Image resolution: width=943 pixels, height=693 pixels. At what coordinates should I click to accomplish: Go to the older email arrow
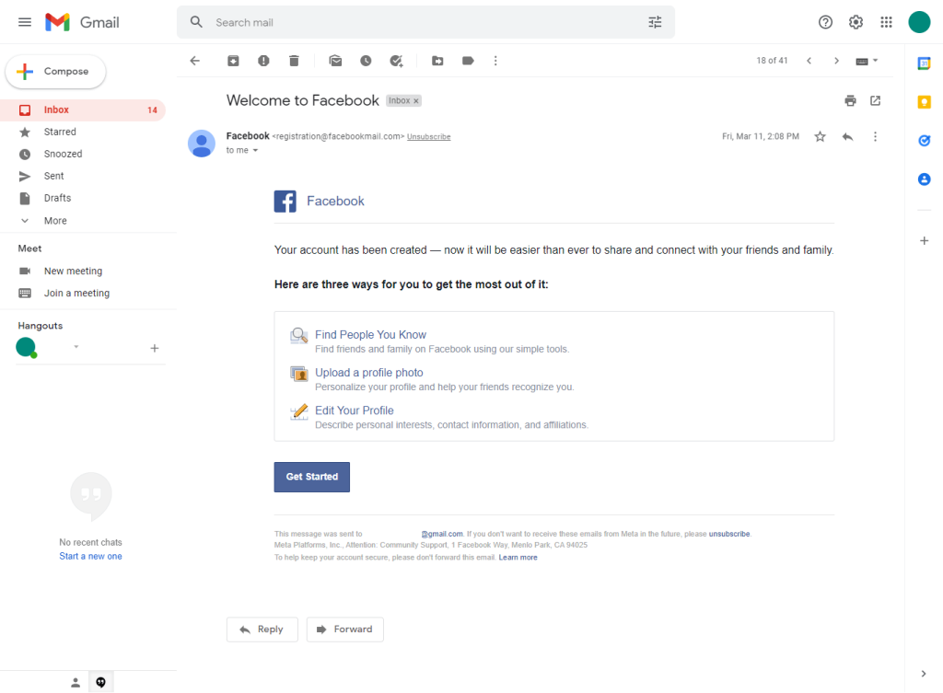tap(836, 61)
